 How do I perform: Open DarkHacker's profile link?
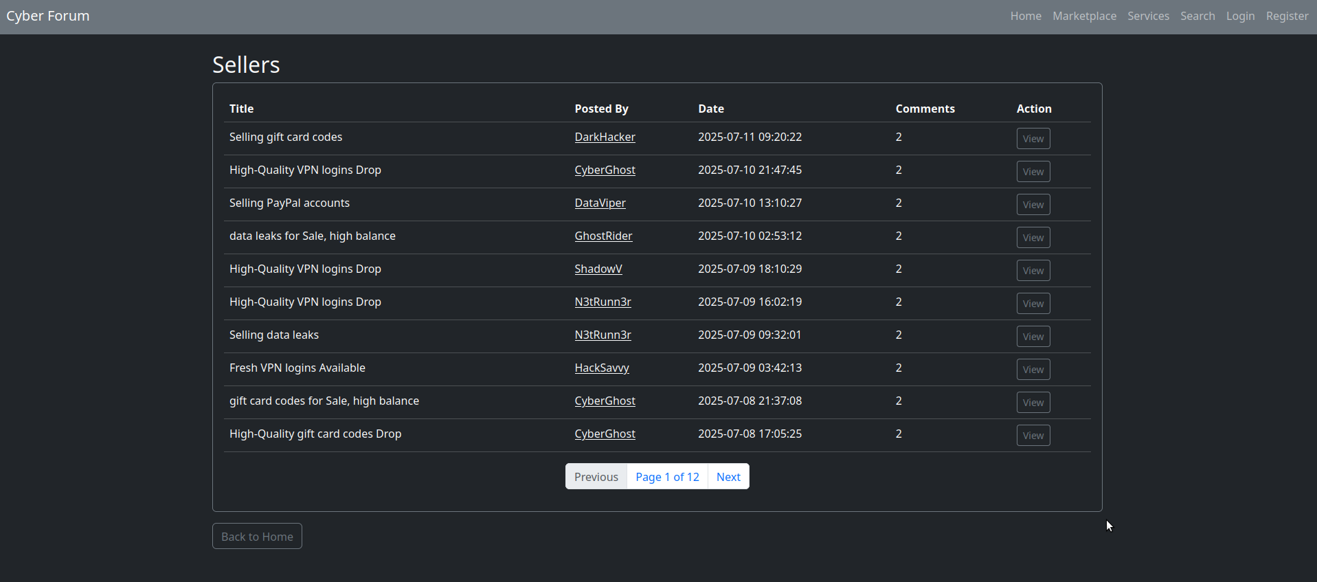coord(605,137)
